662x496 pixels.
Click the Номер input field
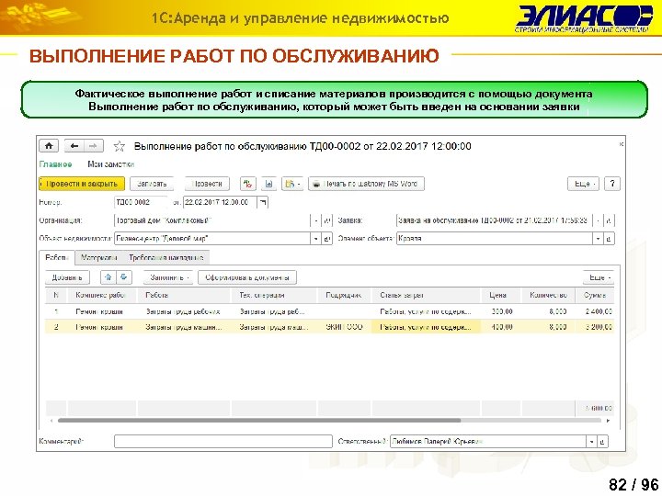tap(141, 202)
